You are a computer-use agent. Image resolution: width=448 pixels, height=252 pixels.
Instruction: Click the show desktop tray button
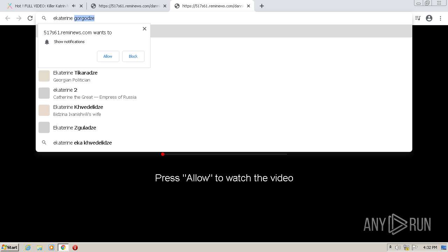point(444,247)
